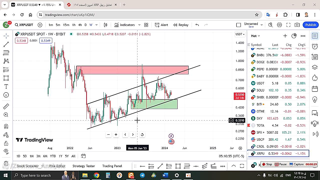Take a chart snapshot with camera
This screenshot has width=320, height=180.
coord(297,25)
